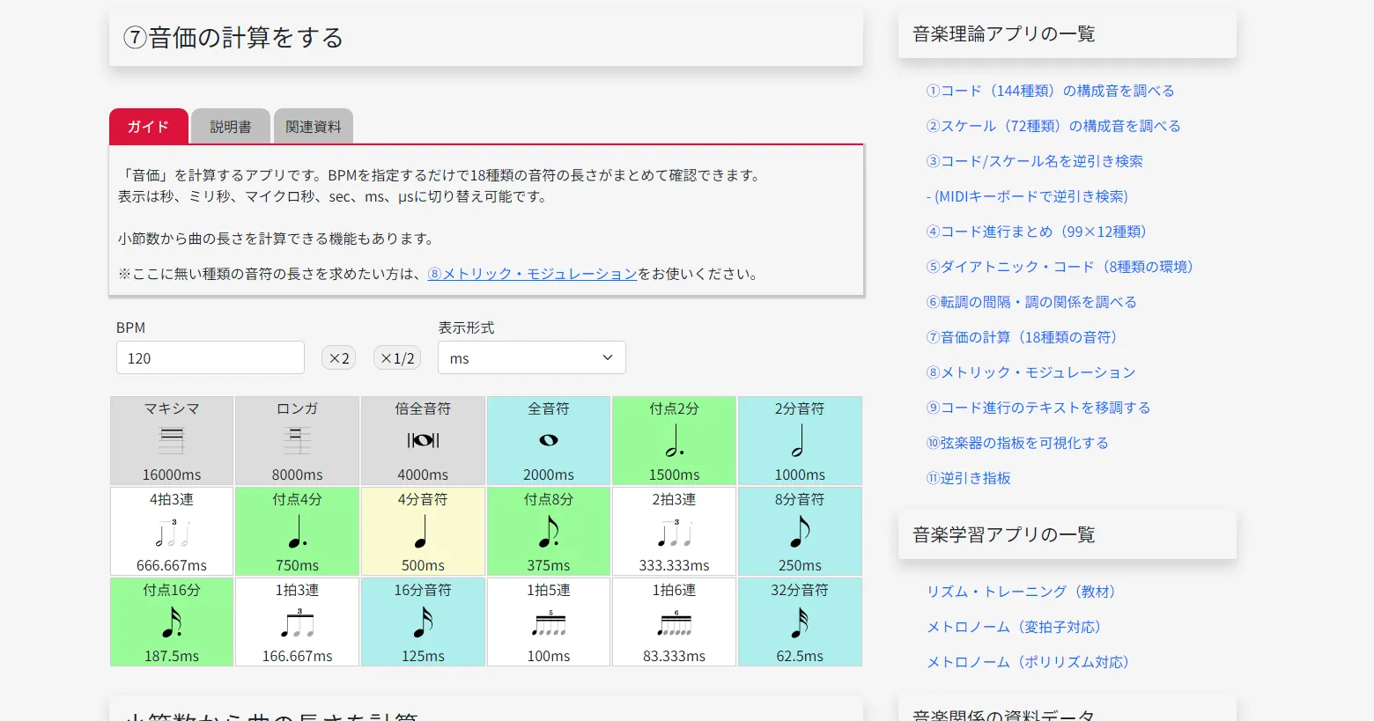Click the 187.5ms value text
Image resolution: width=1374 pixels, height=721 pixels.
(172, 656)
